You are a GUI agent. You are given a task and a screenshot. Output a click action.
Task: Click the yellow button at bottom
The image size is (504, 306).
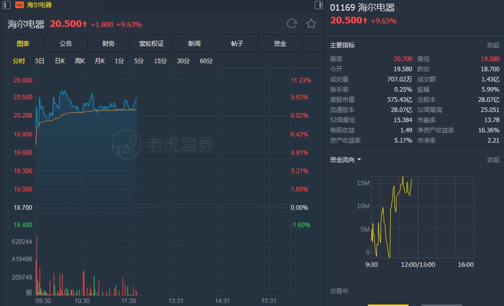click(x=388, y=304)
